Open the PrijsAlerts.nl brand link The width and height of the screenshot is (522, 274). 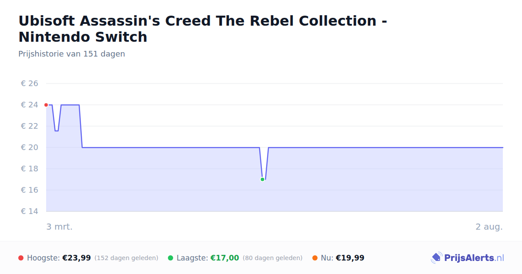468,258
